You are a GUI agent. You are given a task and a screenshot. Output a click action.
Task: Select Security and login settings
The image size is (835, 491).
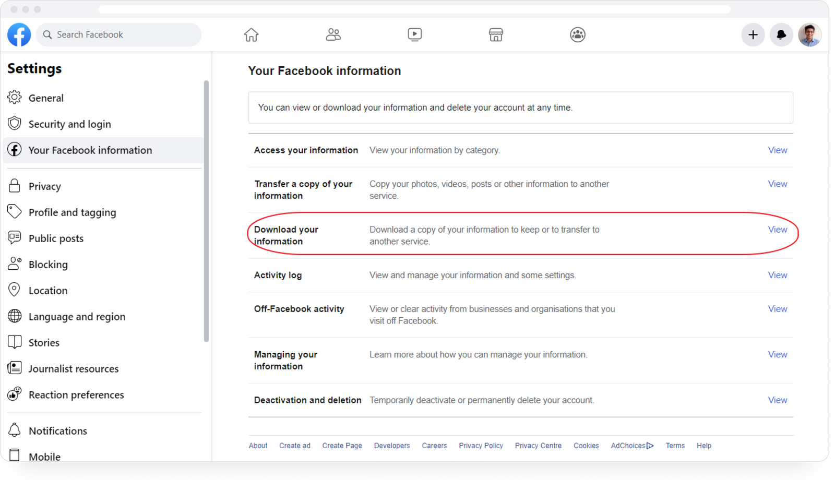69,124
